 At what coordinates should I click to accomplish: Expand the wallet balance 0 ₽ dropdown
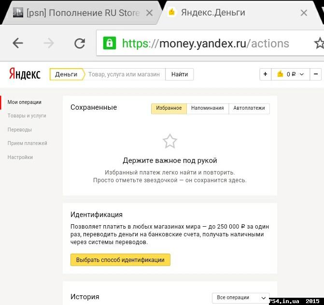pyautogui.click(x=290, y=74)
